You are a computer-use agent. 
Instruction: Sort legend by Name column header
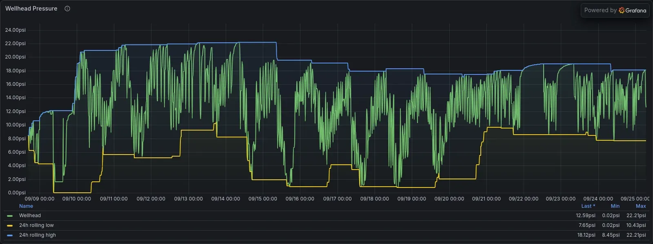tap(26, 206)
